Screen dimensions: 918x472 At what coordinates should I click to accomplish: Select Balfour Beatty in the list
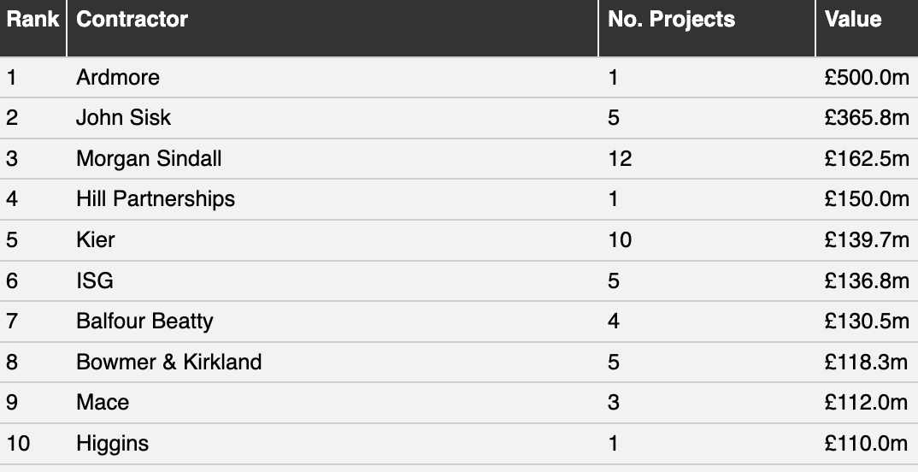(144, 322)
